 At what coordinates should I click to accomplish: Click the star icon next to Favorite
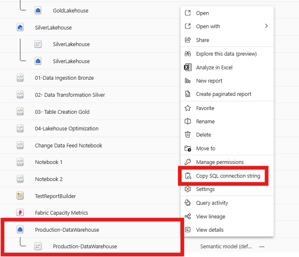click(188, 108)
